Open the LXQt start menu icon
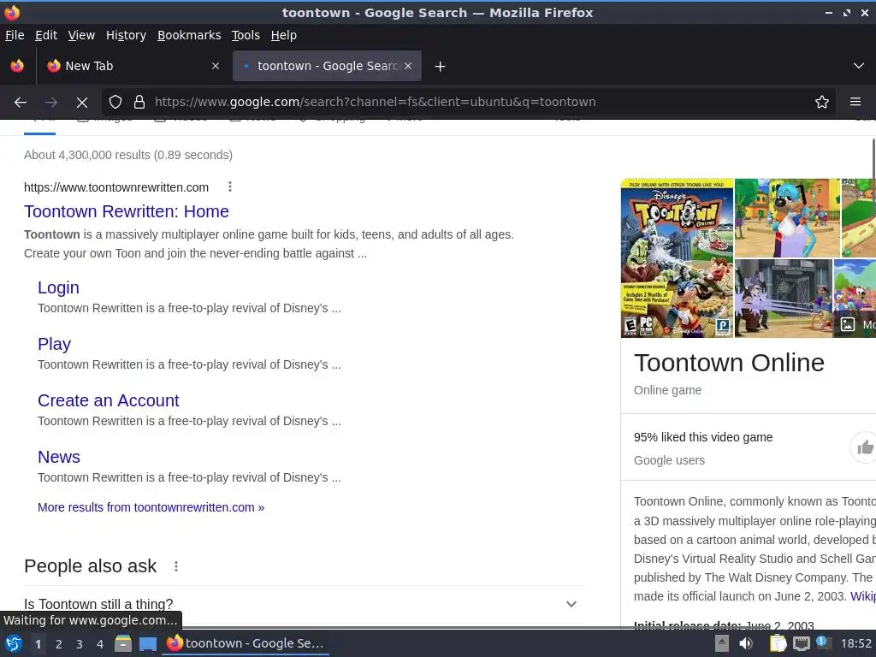The width and height of the screenshot is (876, 657). (x=14, y=643)
